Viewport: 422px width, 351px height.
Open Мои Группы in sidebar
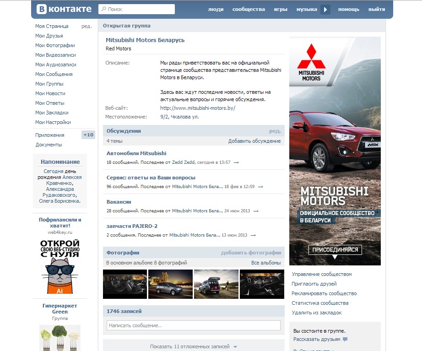49,84
